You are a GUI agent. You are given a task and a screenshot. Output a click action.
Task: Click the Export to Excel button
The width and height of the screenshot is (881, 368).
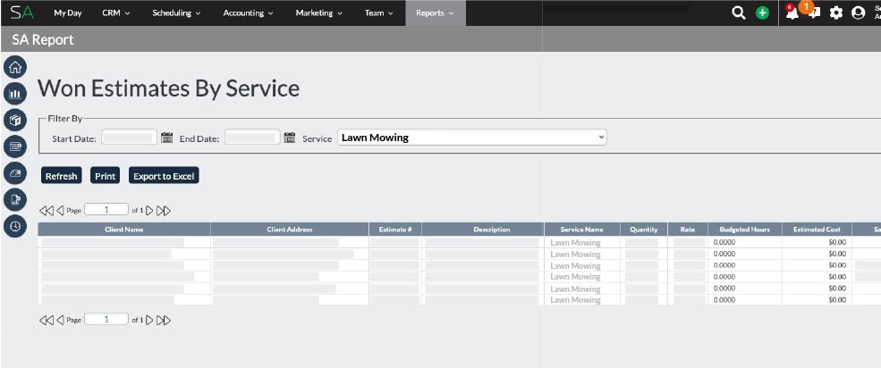coord(164,176)
